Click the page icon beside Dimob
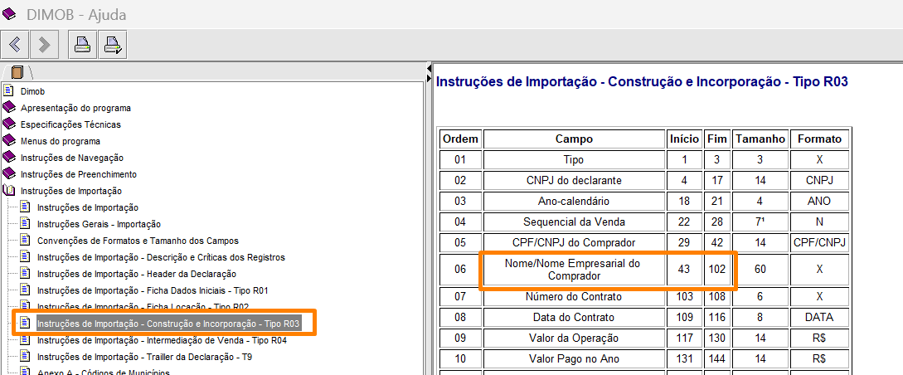 (x=8, y=90)
